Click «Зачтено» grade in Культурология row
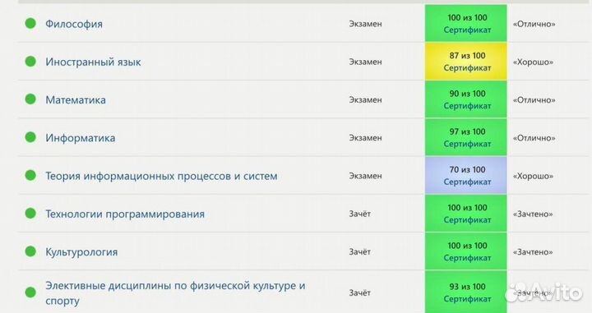The height and width of the screenshot is (313, 592). pyautogui.click(x=532, y=252)
